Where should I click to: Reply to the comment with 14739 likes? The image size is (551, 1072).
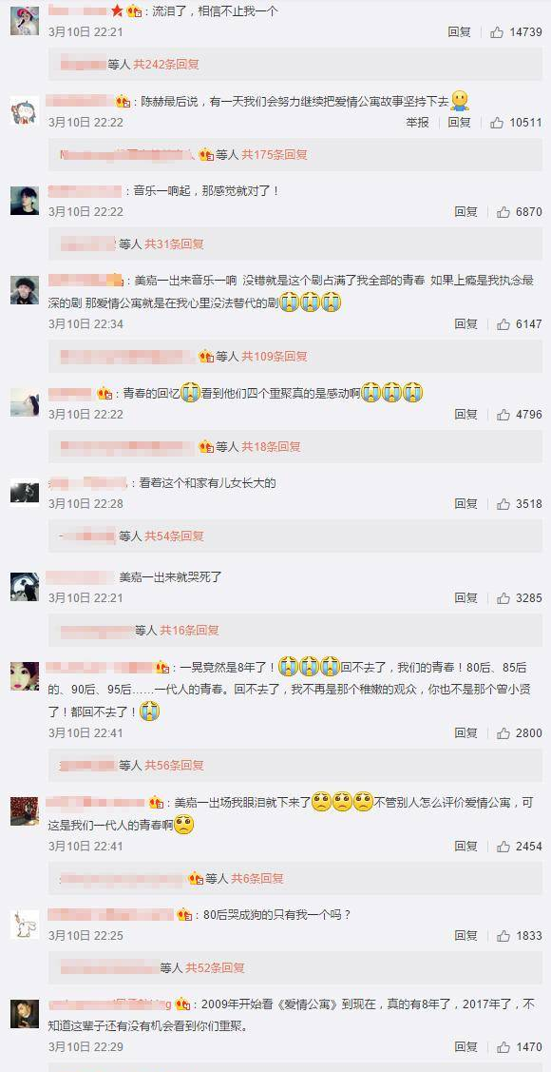pos(460,32)
